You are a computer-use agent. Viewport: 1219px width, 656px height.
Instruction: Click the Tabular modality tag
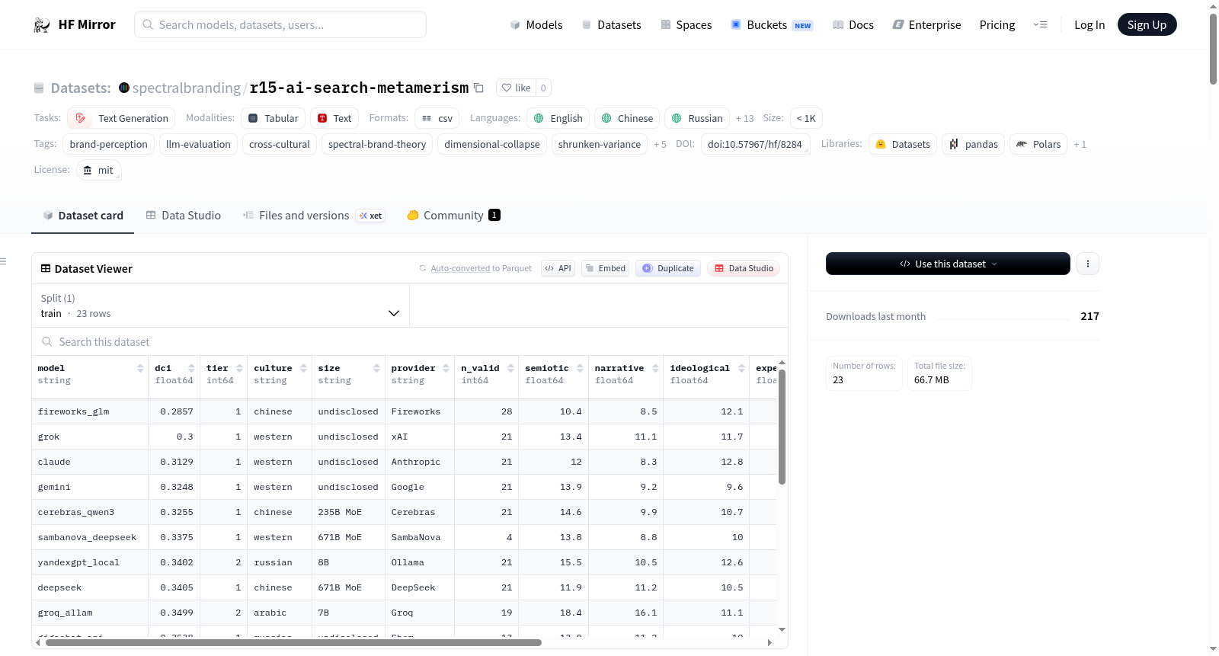(274, 118)
